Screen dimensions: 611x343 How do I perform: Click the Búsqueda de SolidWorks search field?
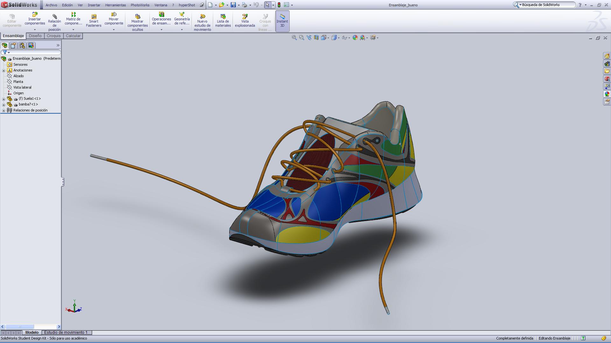pyautogui.click(x=547, y=5)
